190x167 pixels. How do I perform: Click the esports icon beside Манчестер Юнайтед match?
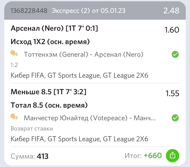14,117
